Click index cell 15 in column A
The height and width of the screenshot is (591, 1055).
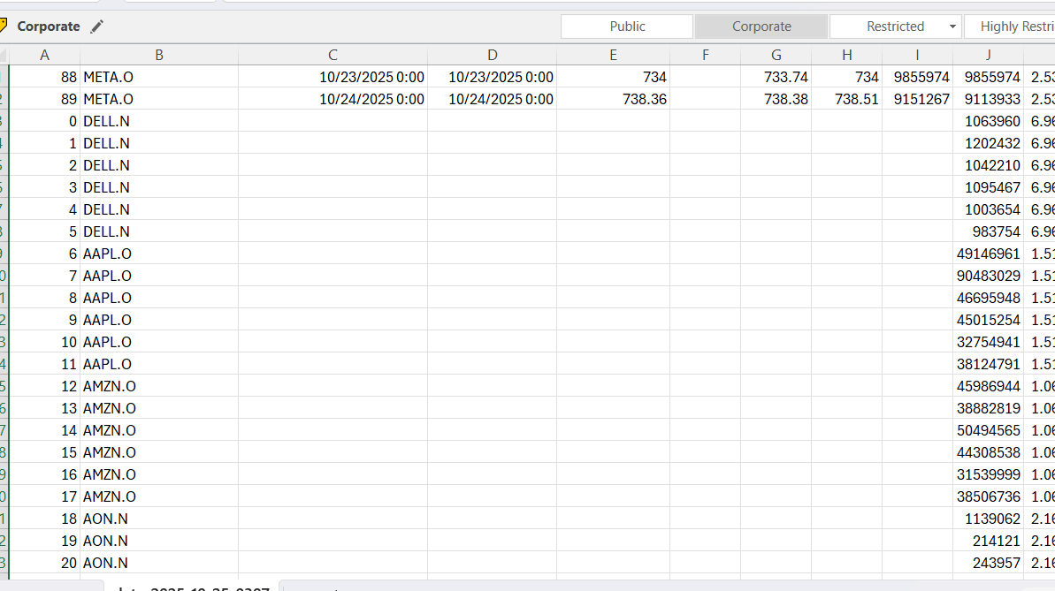pyautogui.click(x=44, y=453)
